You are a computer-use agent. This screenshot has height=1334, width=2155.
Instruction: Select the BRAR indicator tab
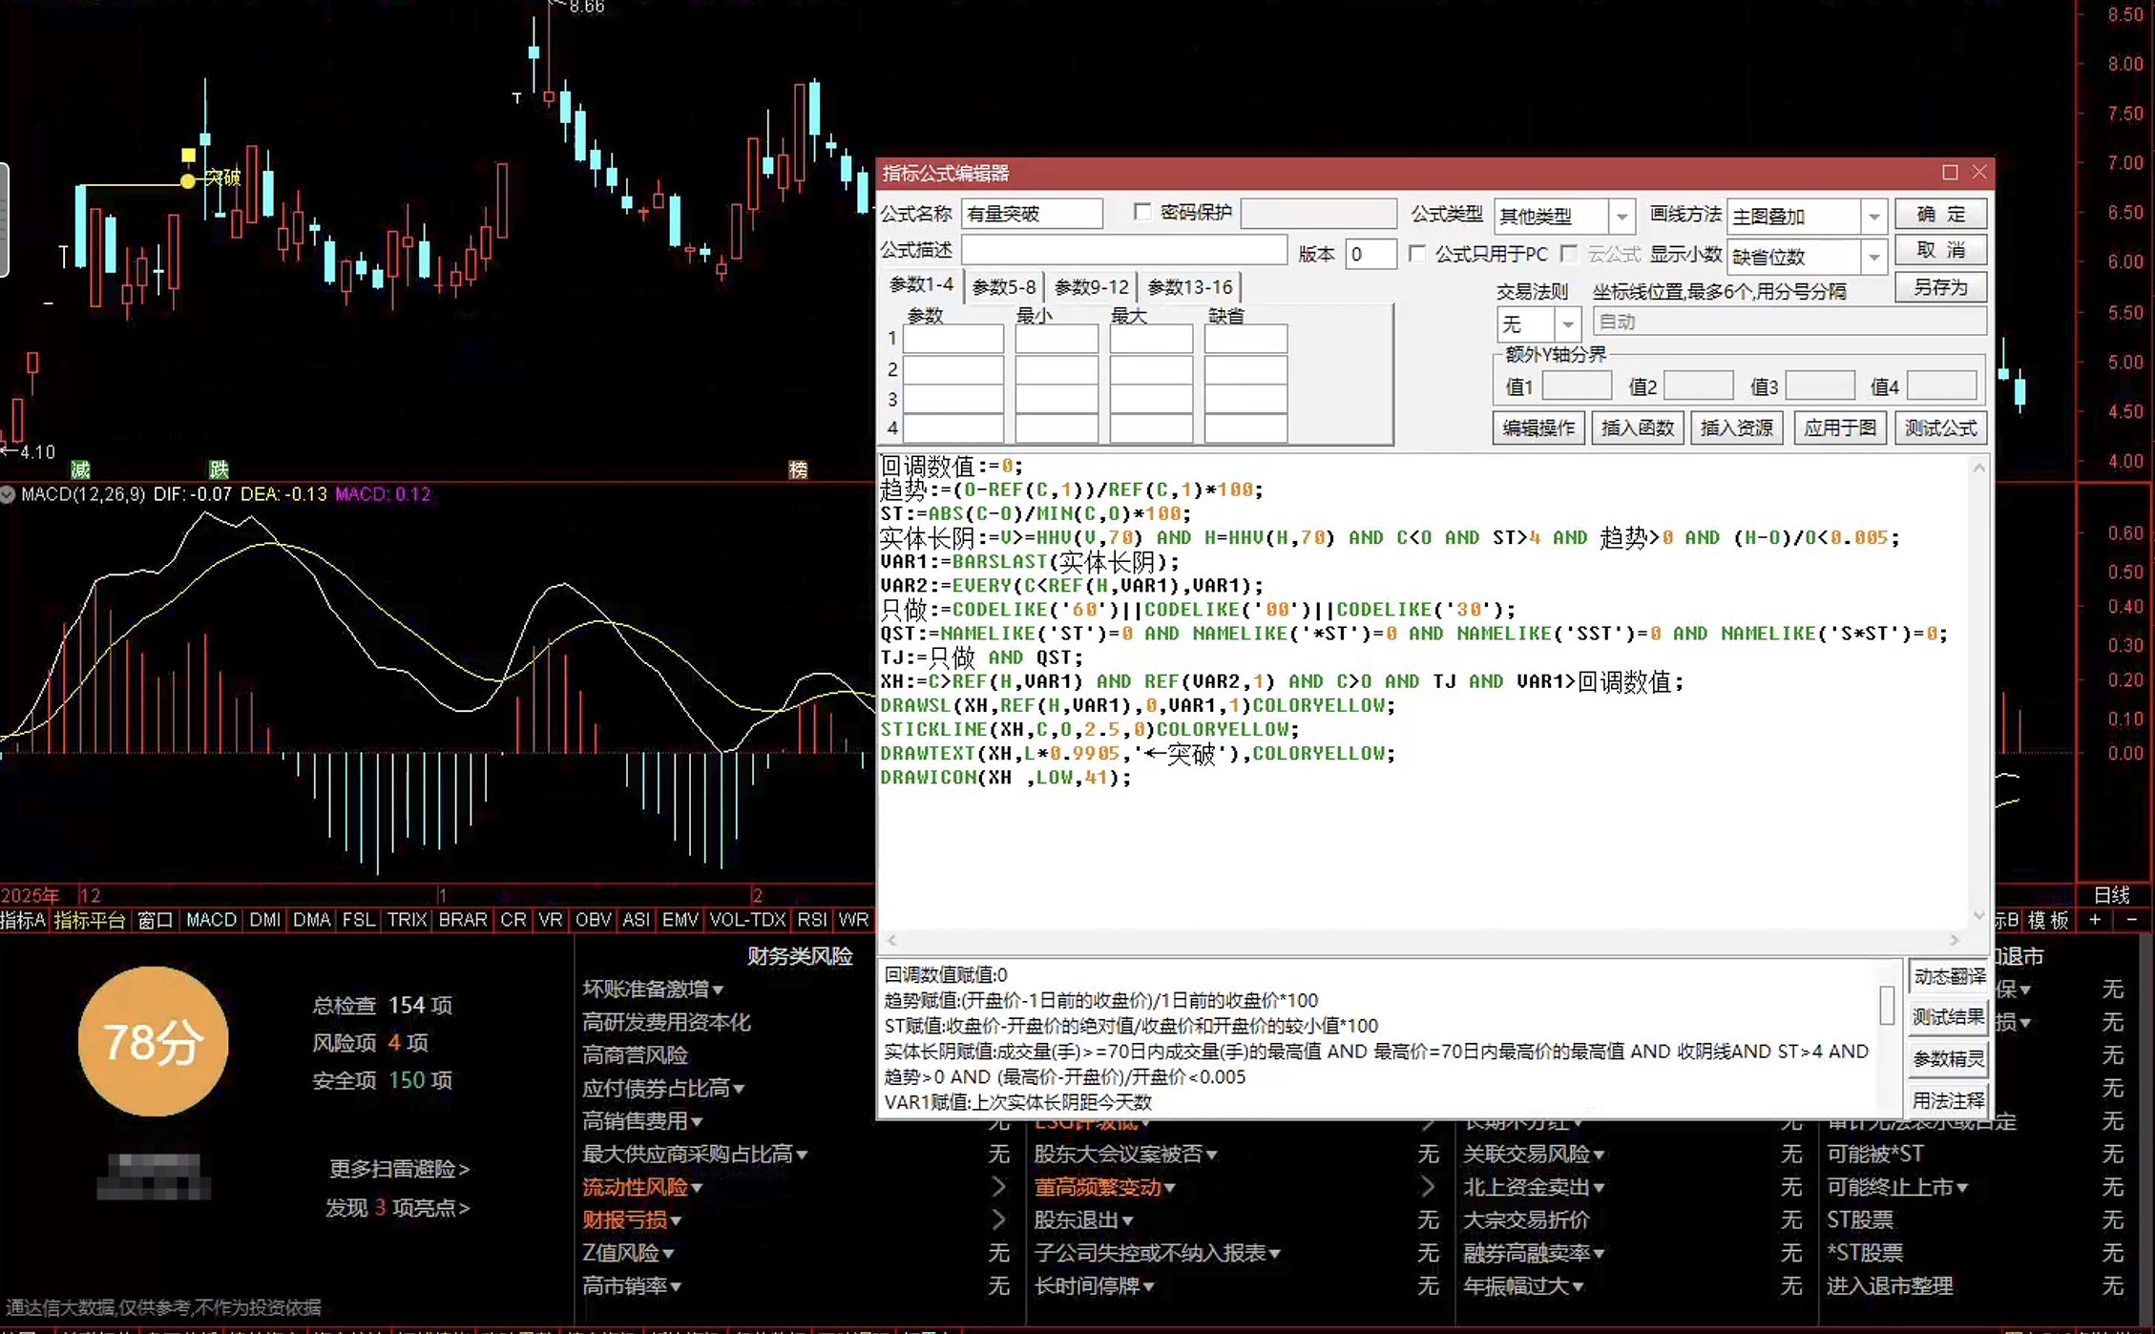click(463, 920)
